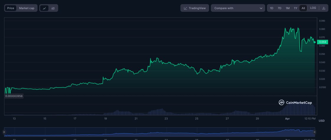This screenshot has height=140, width=331.
Task: Download chart data using download icon
Action: tap(324, 8)
